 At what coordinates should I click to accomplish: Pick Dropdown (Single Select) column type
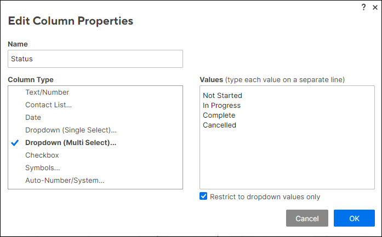tap(71, 130)
